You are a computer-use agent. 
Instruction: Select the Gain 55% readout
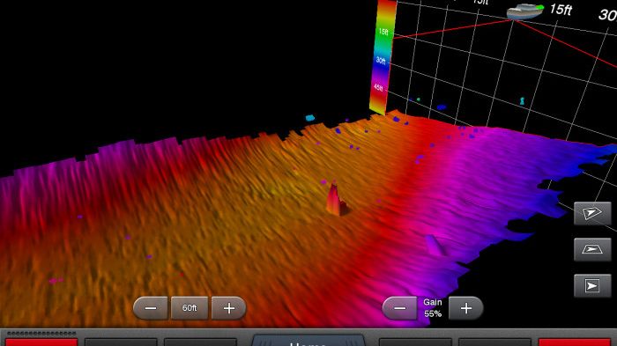(433, 308)
